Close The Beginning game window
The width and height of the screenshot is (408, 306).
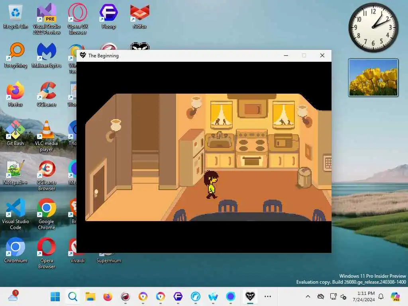tap(322, 55)
